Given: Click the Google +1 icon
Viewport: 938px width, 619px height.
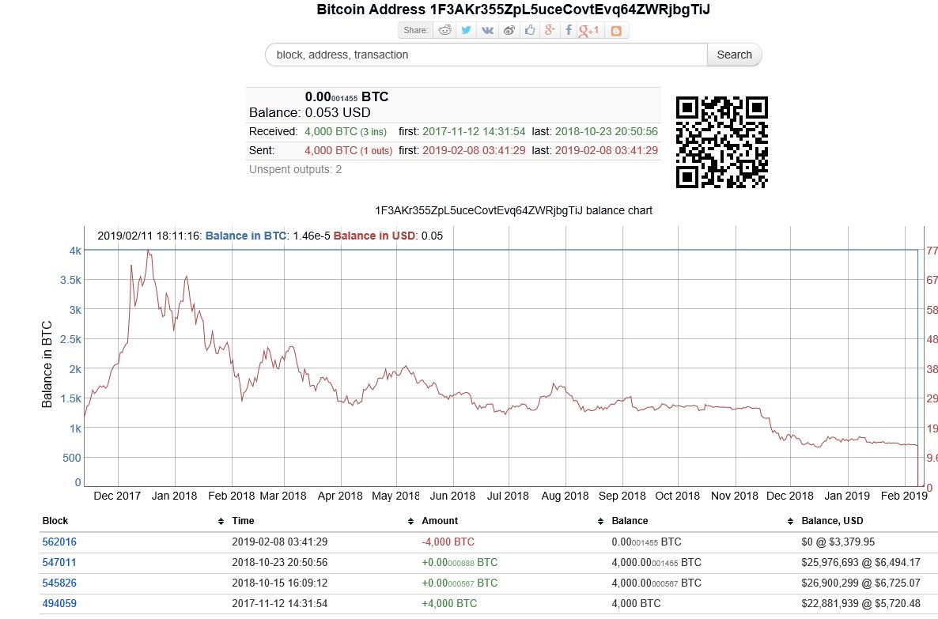Looking at the screenshot, I should pos(588,31).
